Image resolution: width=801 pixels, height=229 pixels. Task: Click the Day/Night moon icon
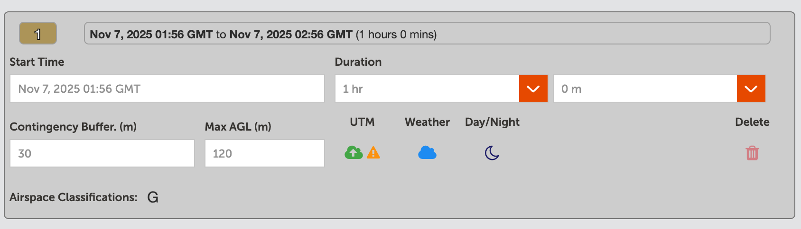(492, 153)
